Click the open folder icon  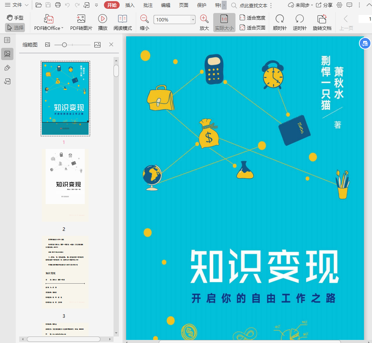[x=38, y=5]
